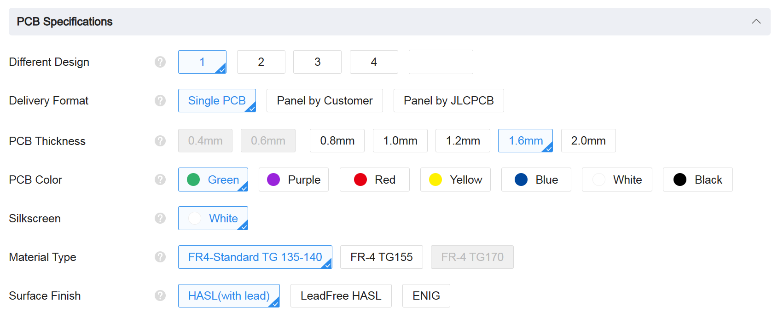Click the custom design count input box
The height and width of the screenshot is (313, 778).
coord(441,62)
